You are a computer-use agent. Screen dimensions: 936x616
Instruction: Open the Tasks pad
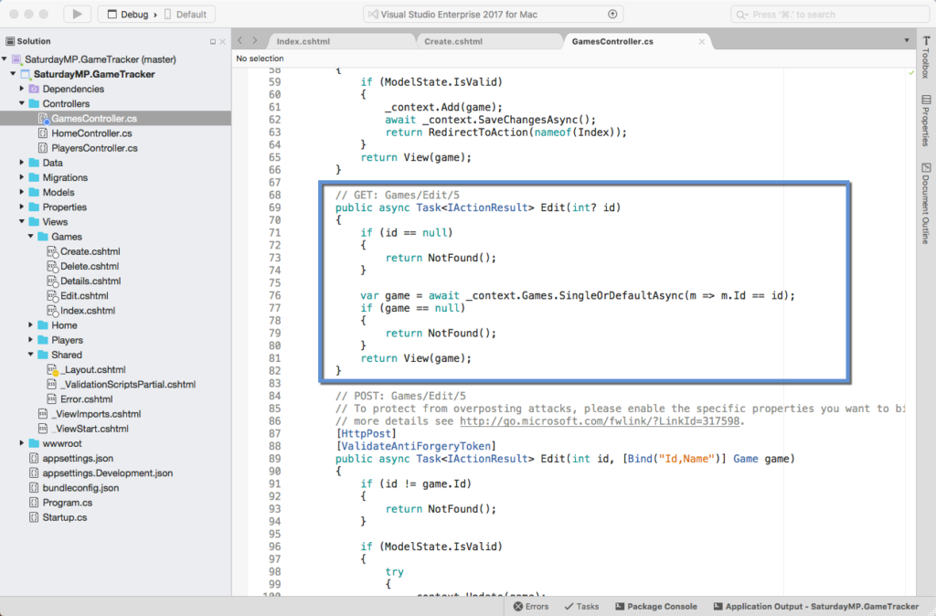coord(581,606)
